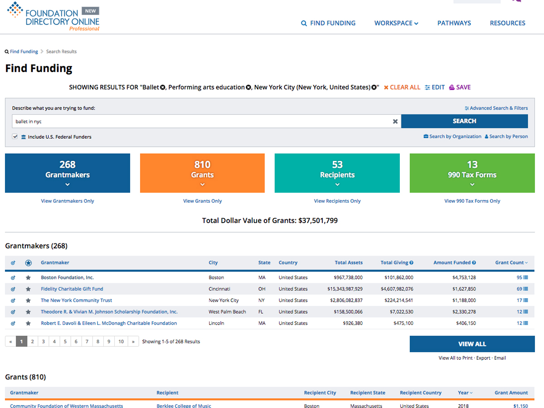This screenshot has width=544, height=408.
Task: Remove the Performing arts education filter
Action: coord(248,87)
